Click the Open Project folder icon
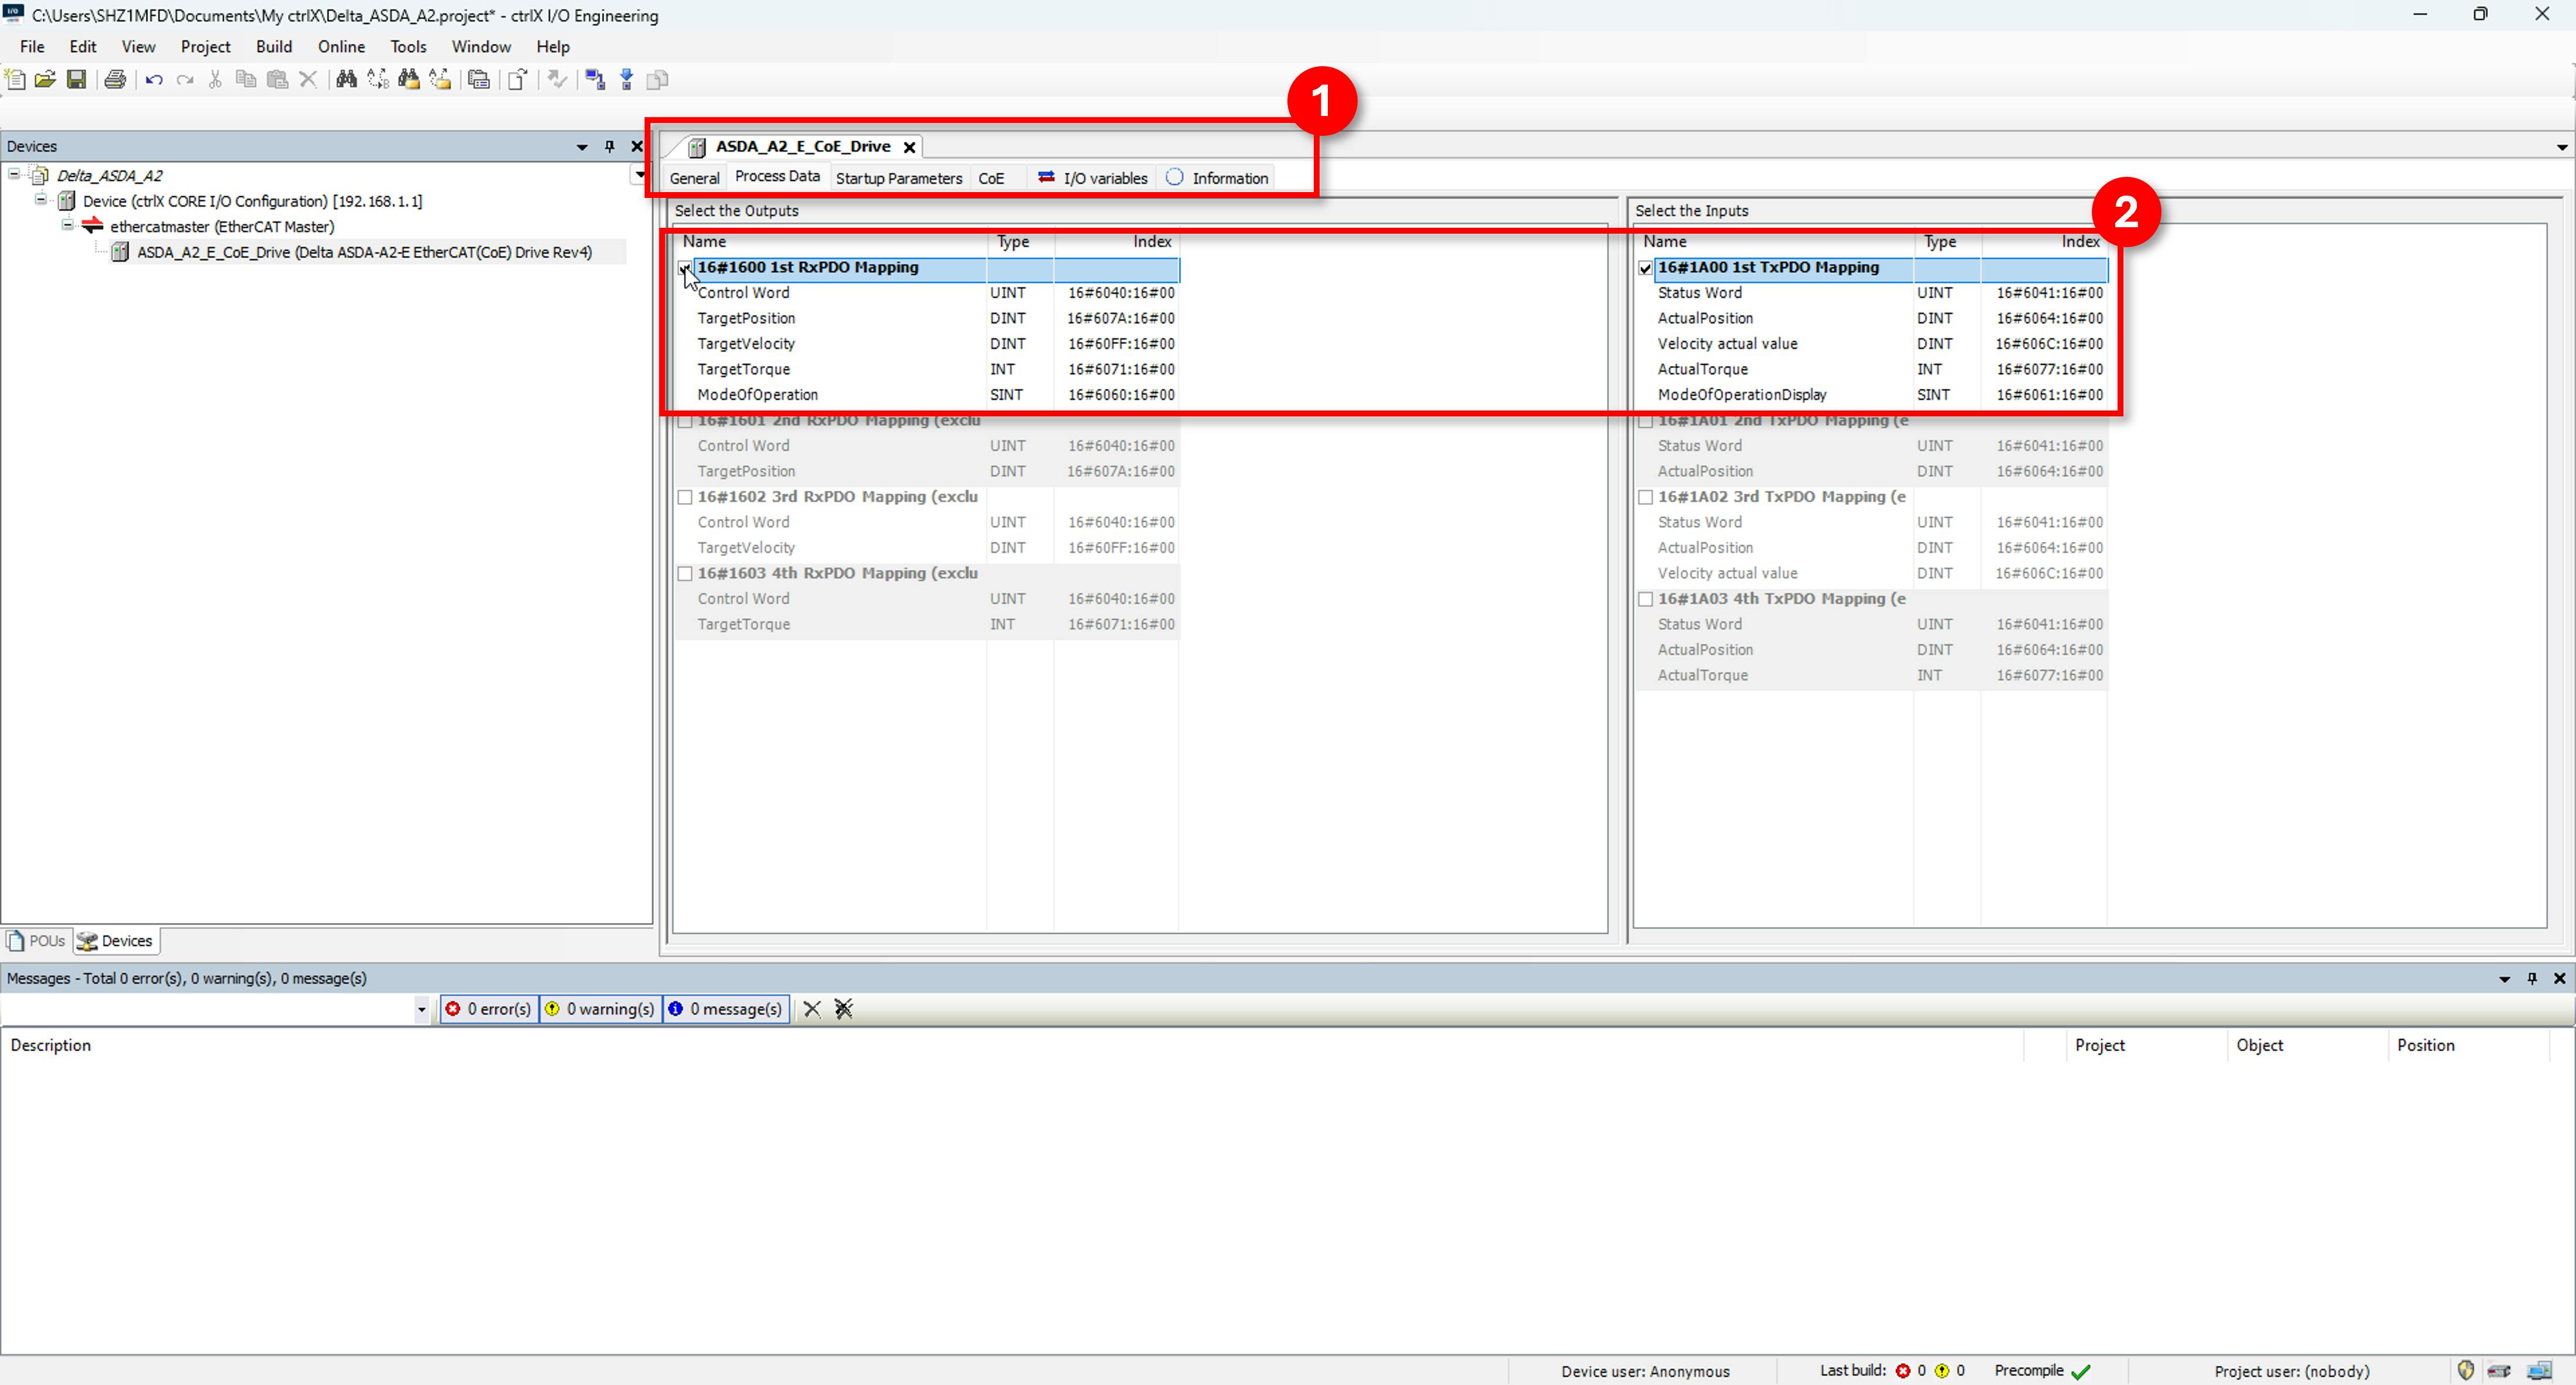Viewport: 2576px width, 1385px height. (45, 80)
